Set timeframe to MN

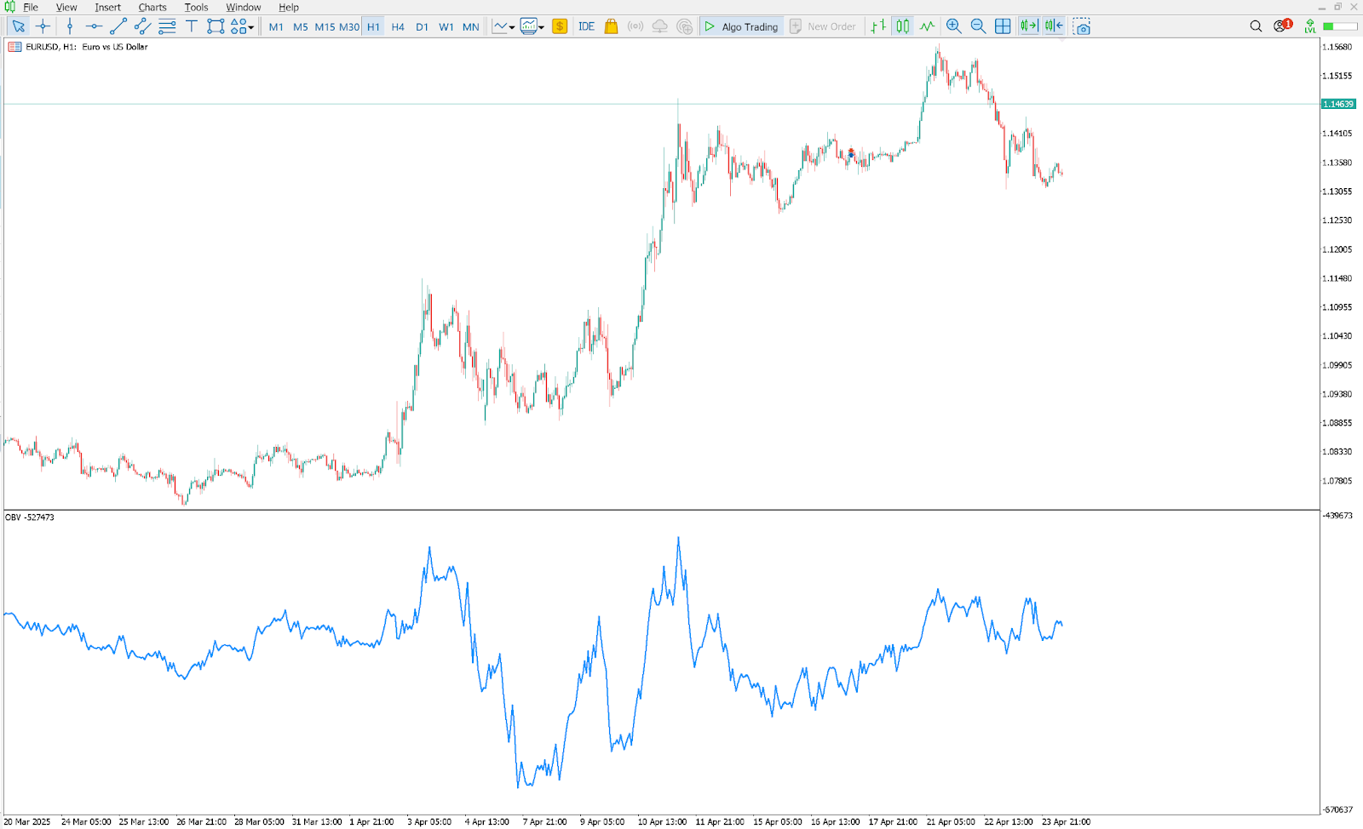tap(471, 26)
